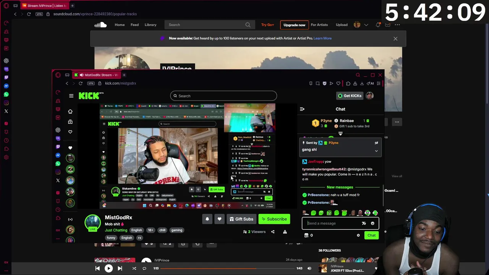Open chat identity badge icon in message box
Image resolution: width=489 pixels, height=275 pixels.
pyautogui.click(x=364, y=223)
